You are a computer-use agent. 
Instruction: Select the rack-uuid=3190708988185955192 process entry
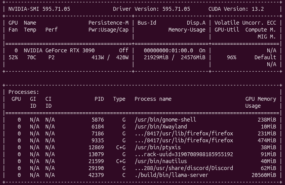click(184, 154)
